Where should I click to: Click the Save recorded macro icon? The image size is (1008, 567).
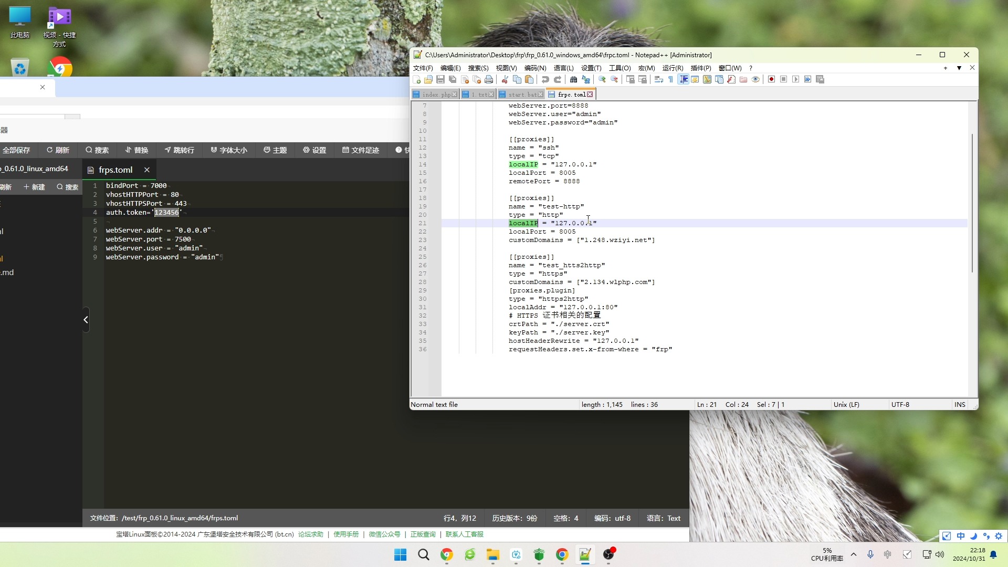(820, 79)
